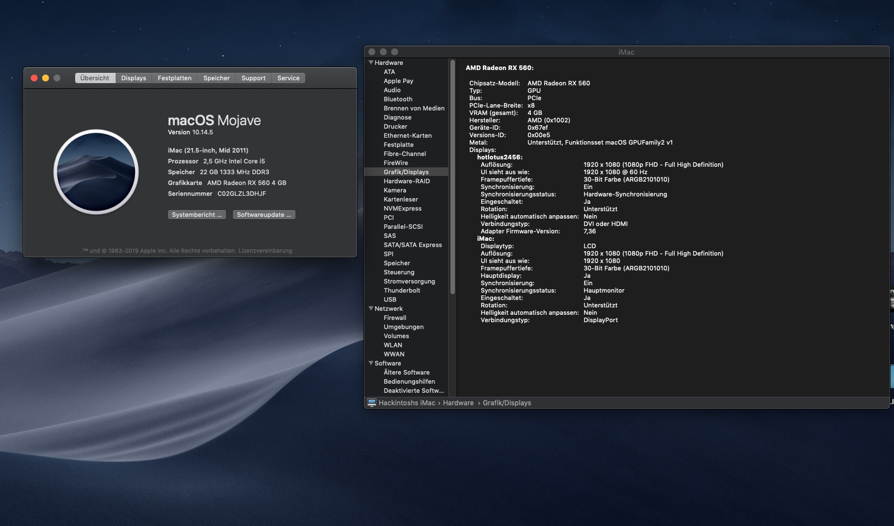Select FireWire in the sidebar
This screenshot has width=894, height=526.
396,163
